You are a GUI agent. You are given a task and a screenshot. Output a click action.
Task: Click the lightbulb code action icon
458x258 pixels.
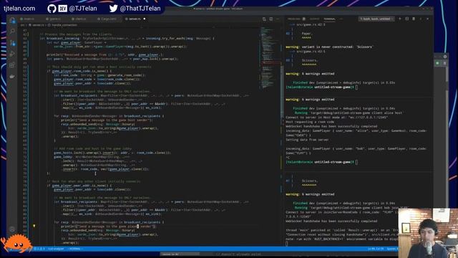pyautogui.click(x=34, y=226)
